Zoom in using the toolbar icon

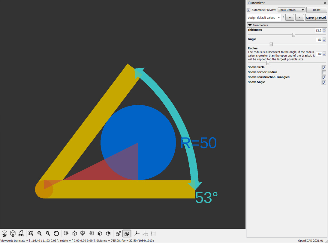tap(39, 233)
